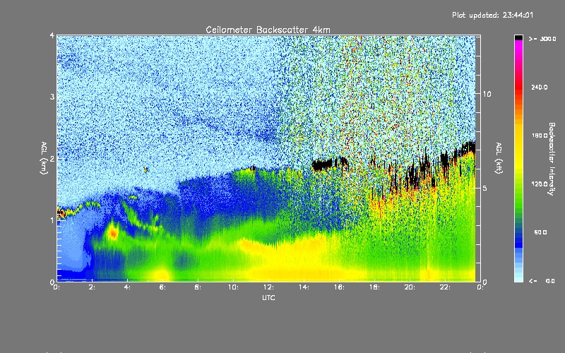Screen dimensions: 565x353
Task: Click the "2" tick on the km axis
Action: tap(52, 158)
